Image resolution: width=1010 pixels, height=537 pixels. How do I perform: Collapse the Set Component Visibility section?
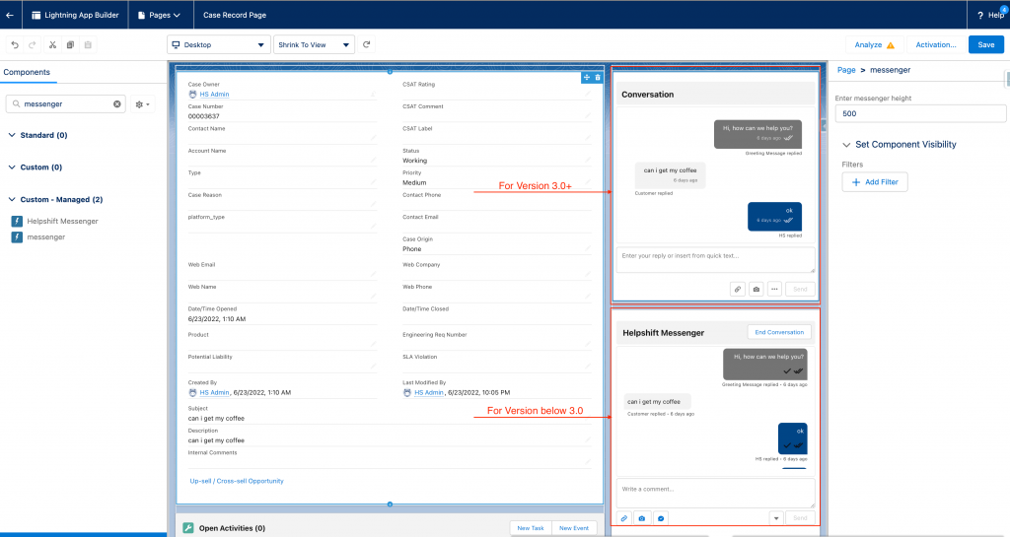846,145
